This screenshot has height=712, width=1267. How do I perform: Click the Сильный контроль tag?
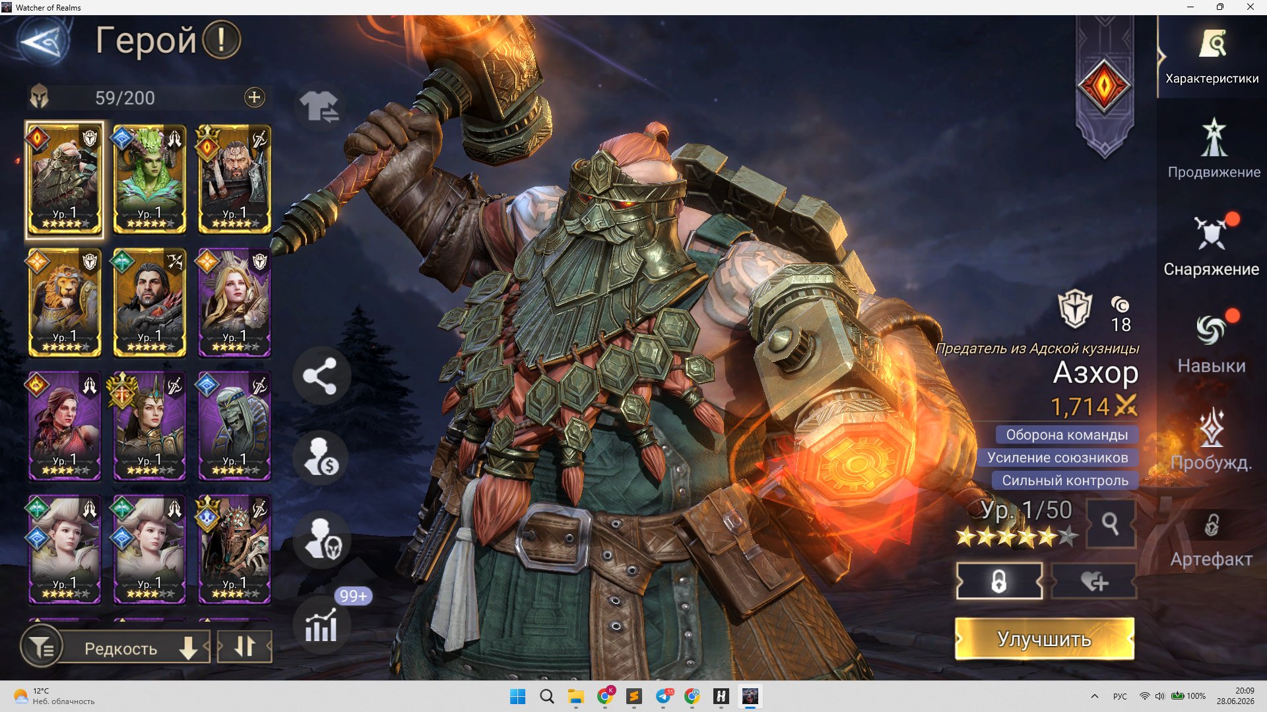tap(1065, 481)
